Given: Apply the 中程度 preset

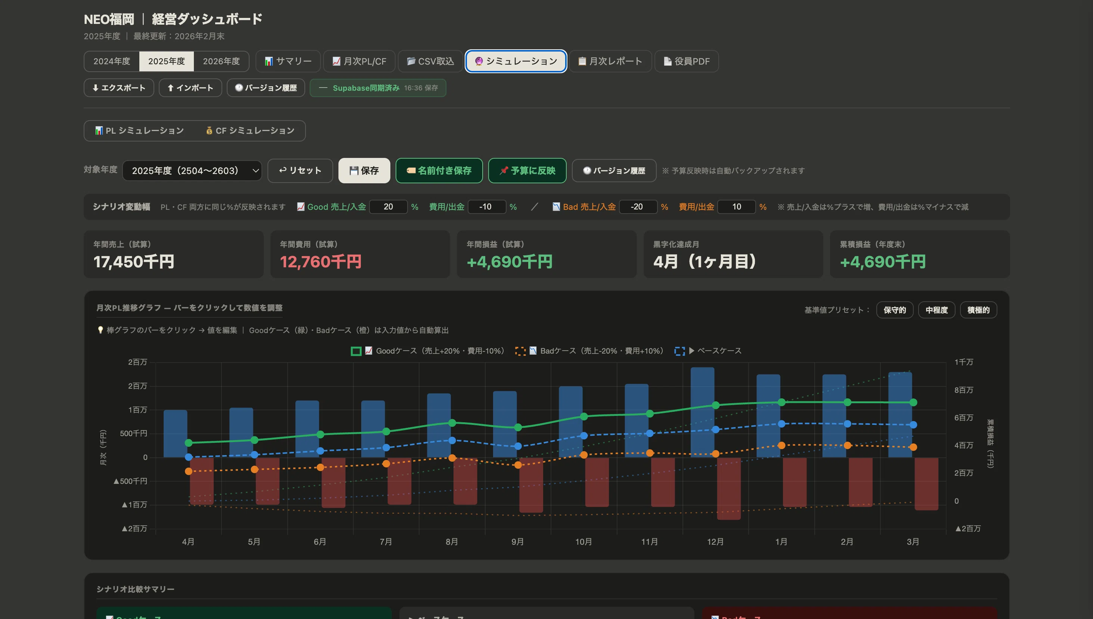Looking at the screenshot, I should (x=936, y=310).
